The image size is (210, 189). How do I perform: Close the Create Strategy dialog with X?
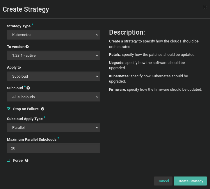coord(204,8)
